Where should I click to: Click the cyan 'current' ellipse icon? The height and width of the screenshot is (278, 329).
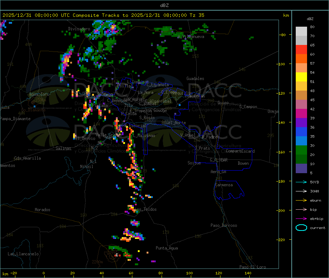tap(301, 228)
